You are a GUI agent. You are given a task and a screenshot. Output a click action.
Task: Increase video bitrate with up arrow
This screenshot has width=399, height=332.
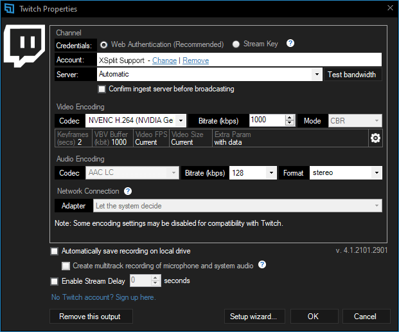coord(290,118)
